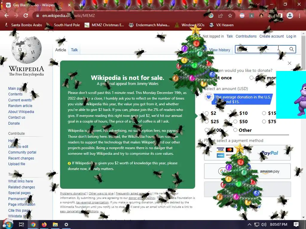Viewport: 306px width, 229px height.
Task: Bookmark this page with the star icon
Action: pos(230,16)
